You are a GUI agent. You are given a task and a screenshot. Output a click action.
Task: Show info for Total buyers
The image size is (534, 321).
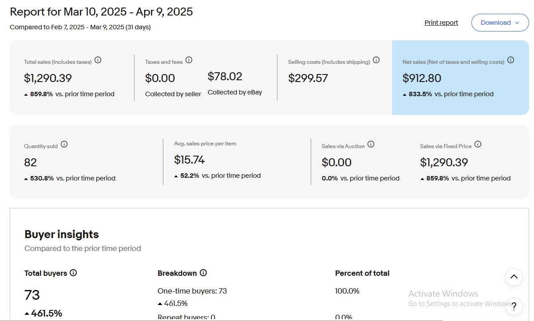(x=73, y=273)
